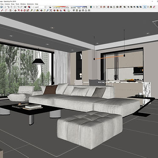Open the Help menu
The image size is (158, 158).
(37, 4)
